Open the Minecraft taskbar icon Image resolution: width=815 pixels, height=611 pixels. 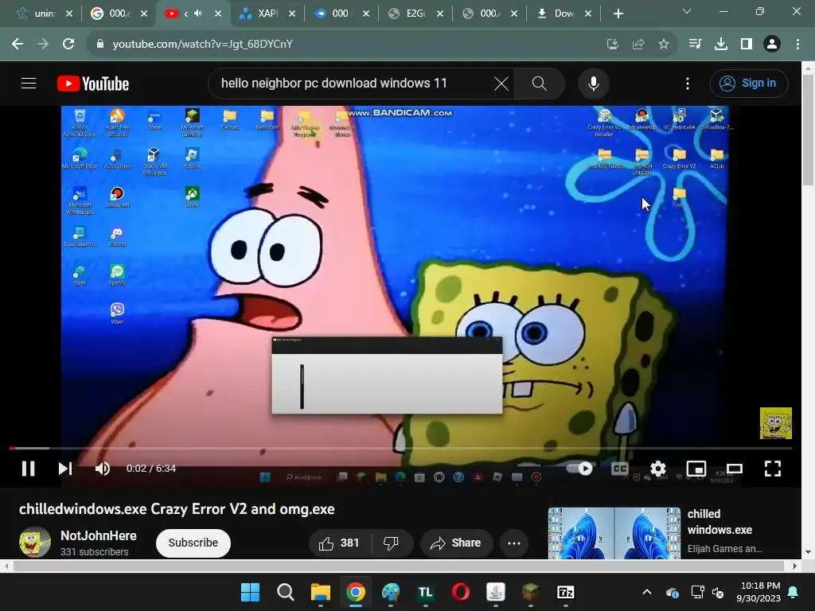531,592
